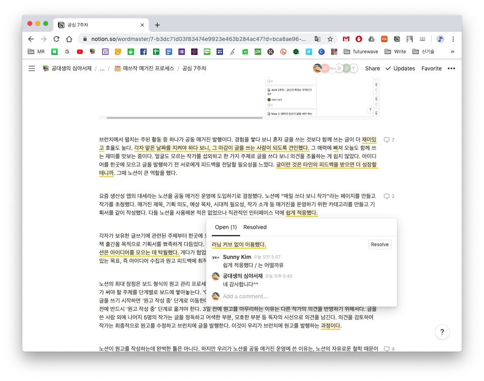Click Sunny Kim's name in the comment
This screenshot has height=381, width=484.
pyautogui.click(x=237, y=257)
